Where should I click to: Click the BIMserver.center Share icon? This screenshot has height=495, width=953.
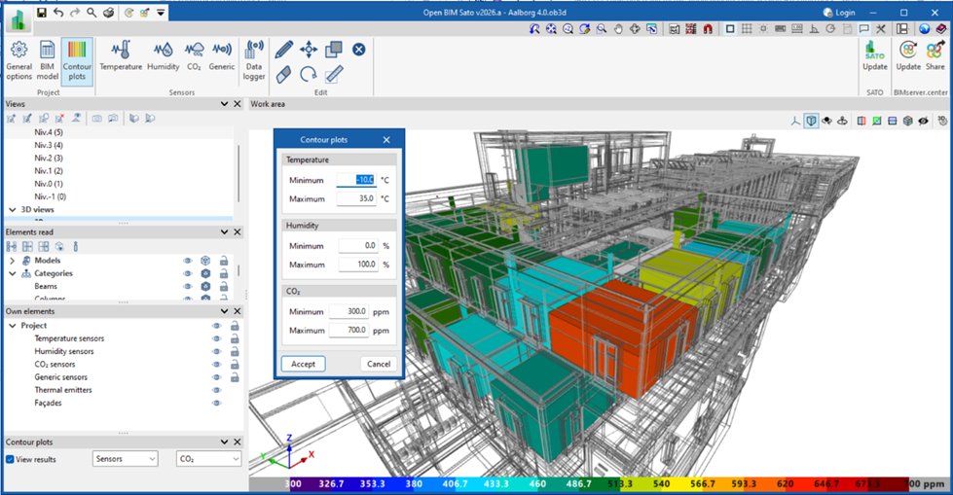[x=935, y=55]
